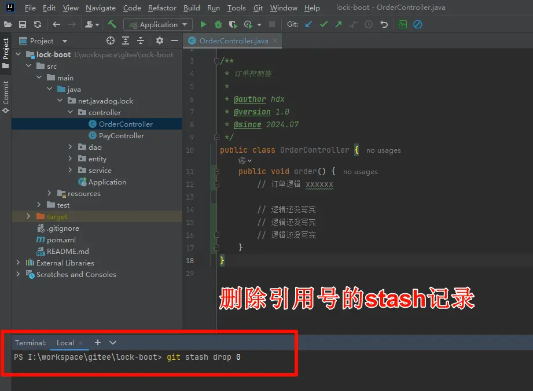Image resolution: width=533 pixels, height=391 pixels.
Task: Save all files with the floppy icon
Action: (x=23, y=24)
